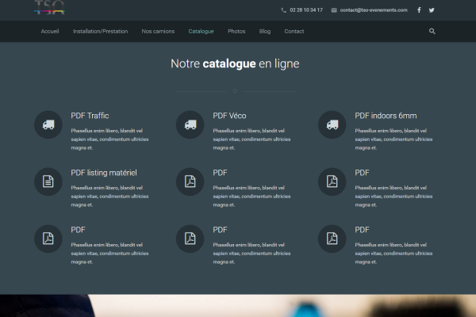Screen dimensions: 476x317
Task: Go to the Accueil menu item
Action: pyautogui.click(x=50, y=31)
